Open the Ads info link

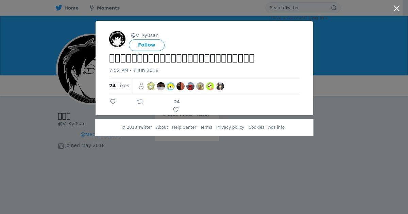(x=276, y=127)
